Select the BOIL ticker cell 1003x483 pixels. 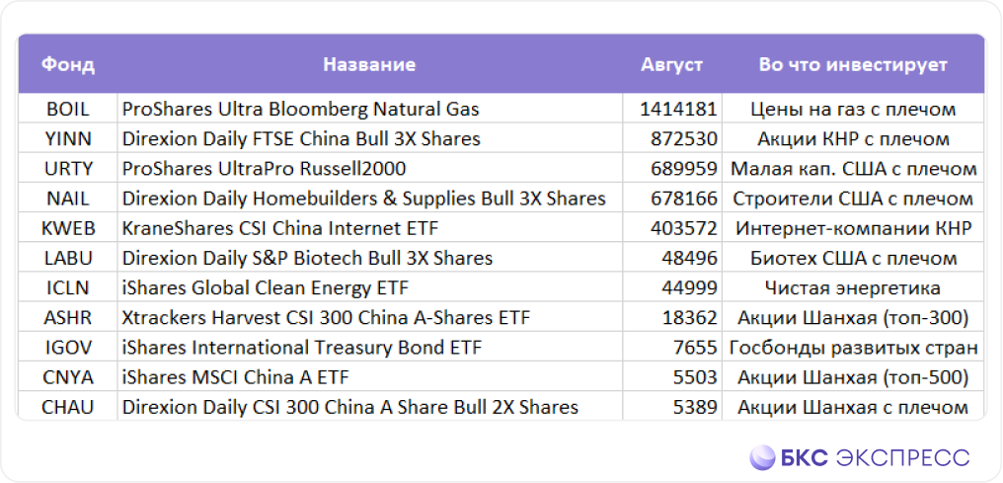point(68,110)
